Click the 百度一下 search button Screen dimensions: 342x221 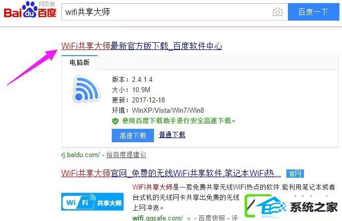314,12
